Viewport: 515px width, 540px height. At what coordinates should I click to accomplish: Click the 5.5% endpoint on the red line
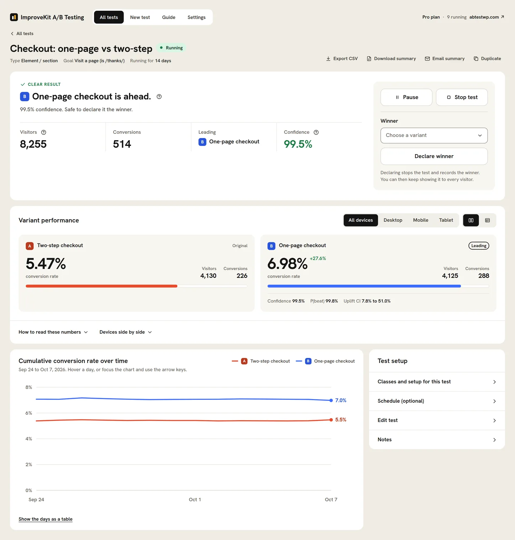click(331, 420)
